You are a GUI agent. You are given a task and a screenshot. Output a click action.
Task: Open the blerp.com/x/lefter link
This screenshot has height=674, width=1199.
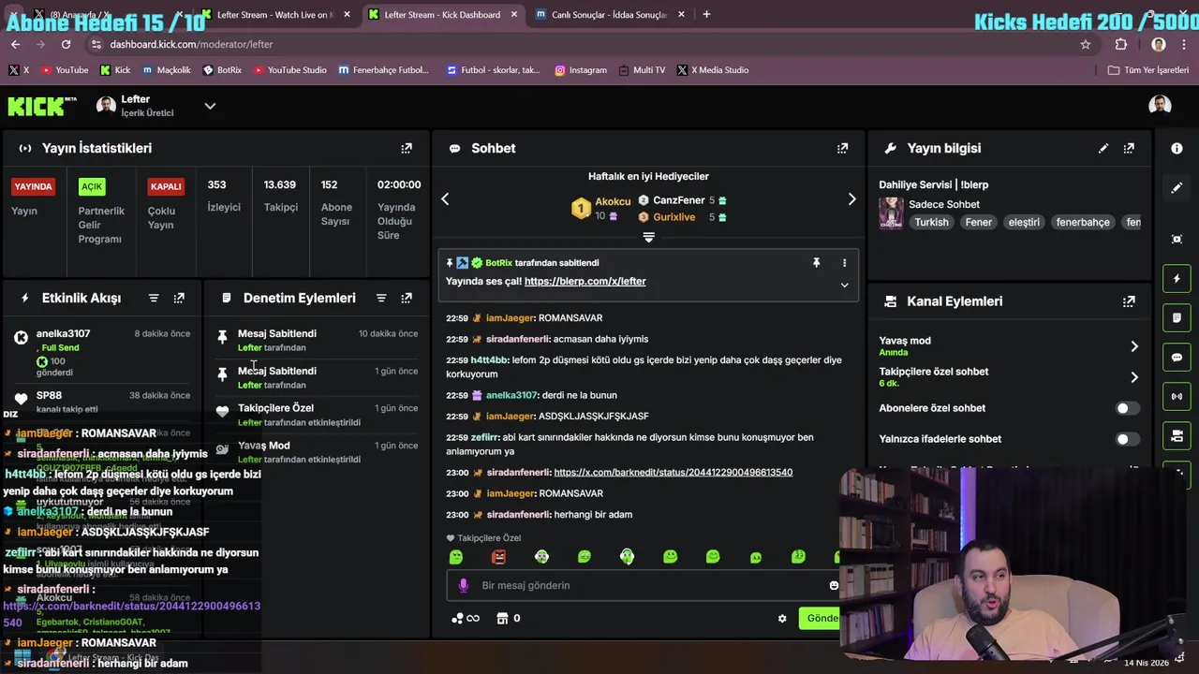[x=585, y=281]
